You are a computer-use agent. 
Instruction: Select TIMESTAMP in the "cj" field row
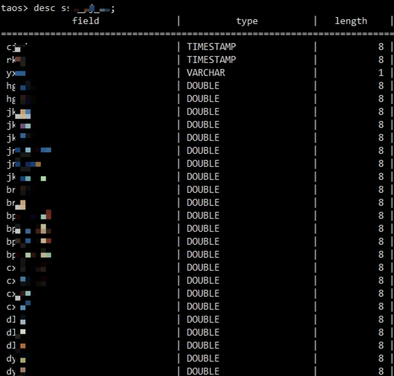pyautogui.click(x=211, y=46)
